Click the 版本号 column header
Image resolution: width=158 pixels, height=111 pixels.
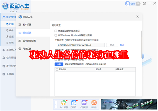point(99,69)
